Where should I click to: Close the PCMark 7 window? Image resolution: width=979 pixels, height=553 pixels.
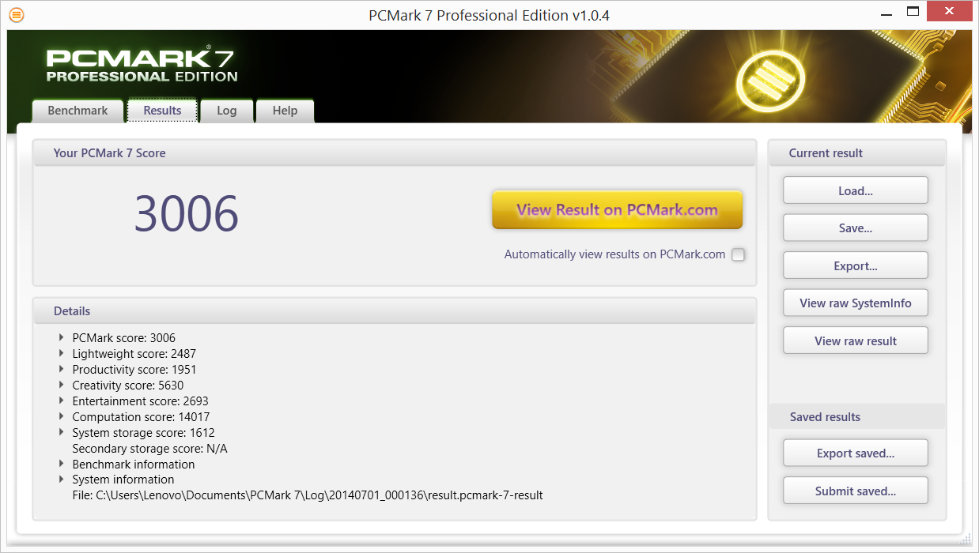[951, 12]
